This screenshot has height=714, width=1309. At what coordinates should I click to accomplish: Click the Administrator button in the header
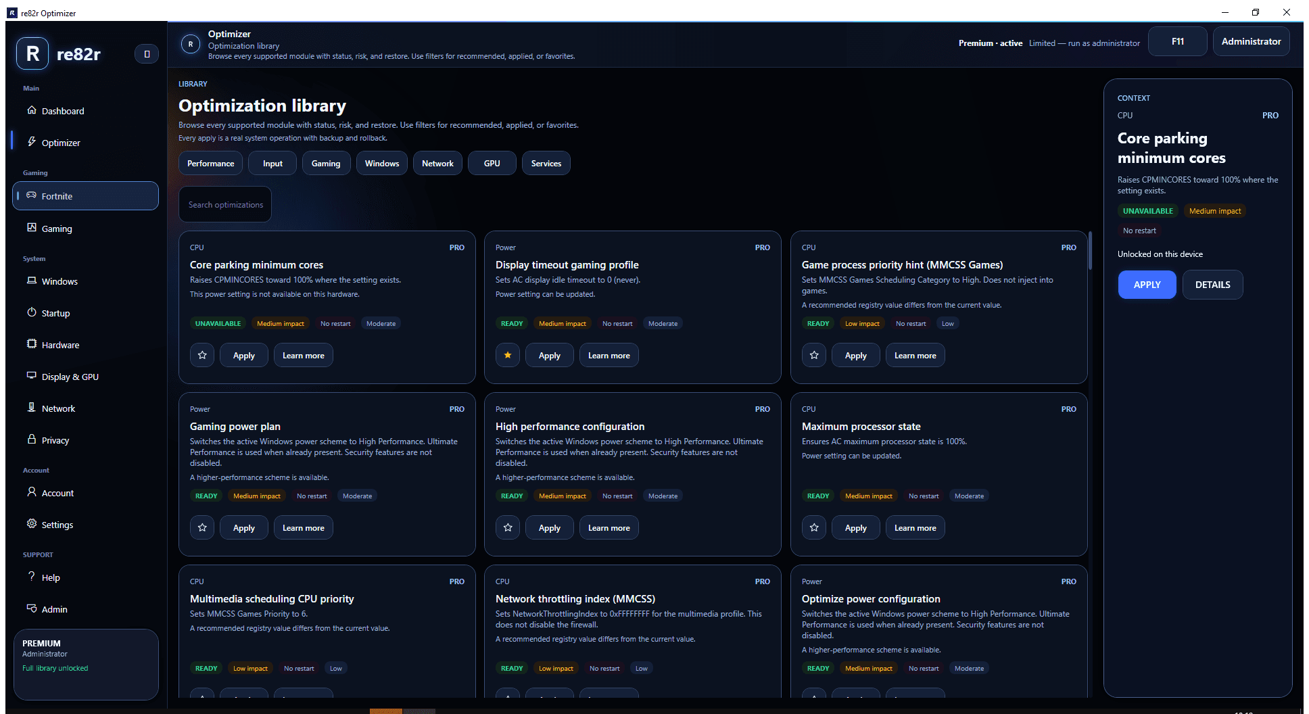(x=1252, y=41)
